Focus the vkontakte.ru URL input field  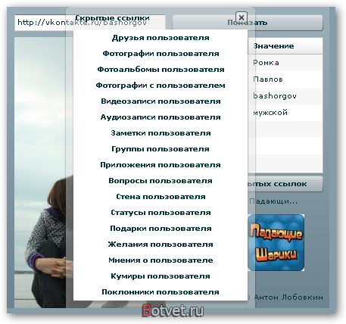coord(90,23)
